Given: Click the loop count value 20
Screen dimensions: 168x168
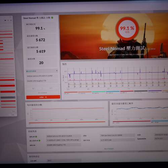Looking at the screenshot, I should [x=41, y=63].
